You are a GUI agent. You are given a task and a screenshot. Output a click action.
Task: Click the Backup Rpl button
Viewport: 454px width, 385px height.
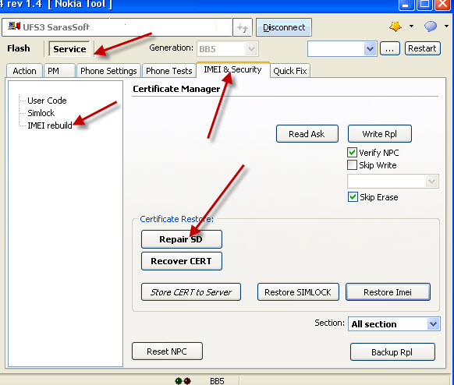coord(392,352)
